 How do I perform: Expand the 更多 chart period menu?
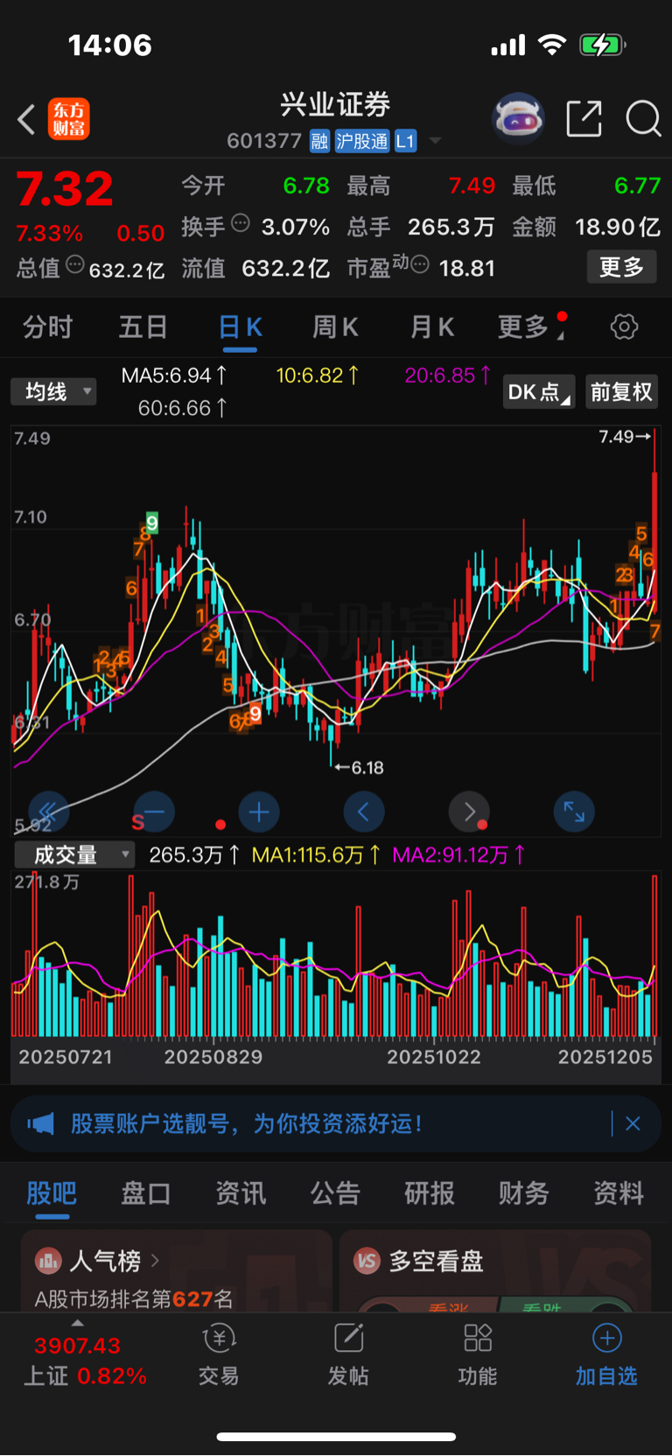(x=531, y=327)
